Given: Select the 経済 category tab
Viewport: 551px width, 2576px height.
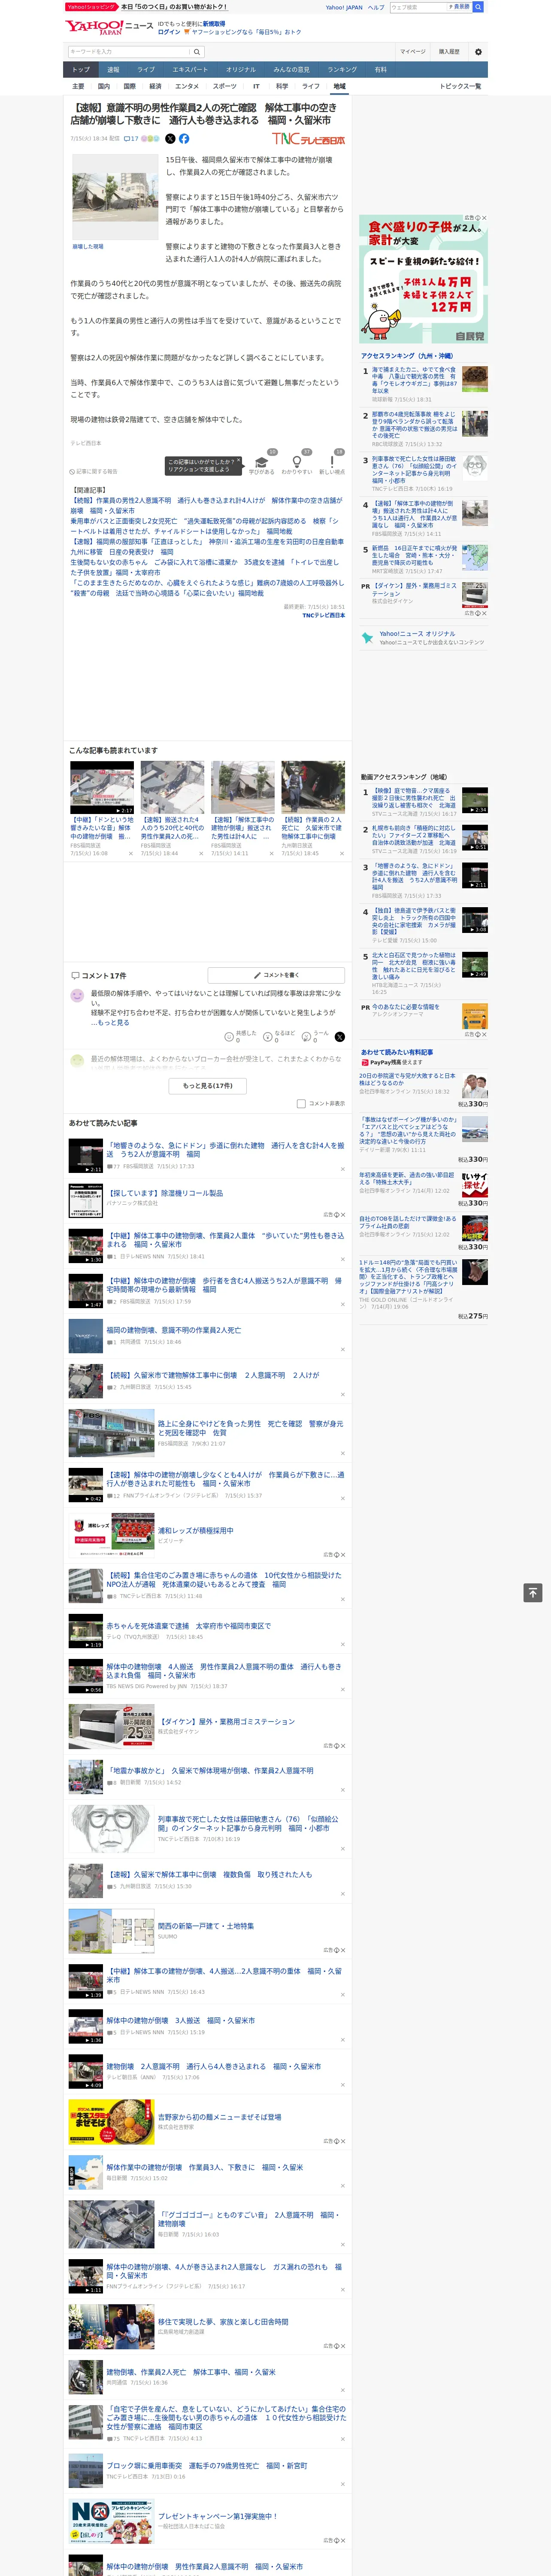Looking at the screenshot, I should pos(155,86).
